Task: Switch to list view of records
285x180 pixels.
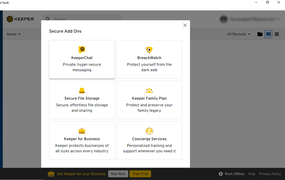Action: pos(277,34)
